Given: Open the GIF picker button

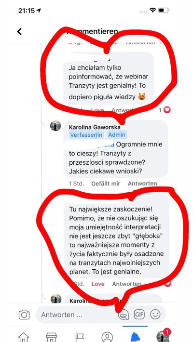Looking at the screenshot, I should point(139,315).
